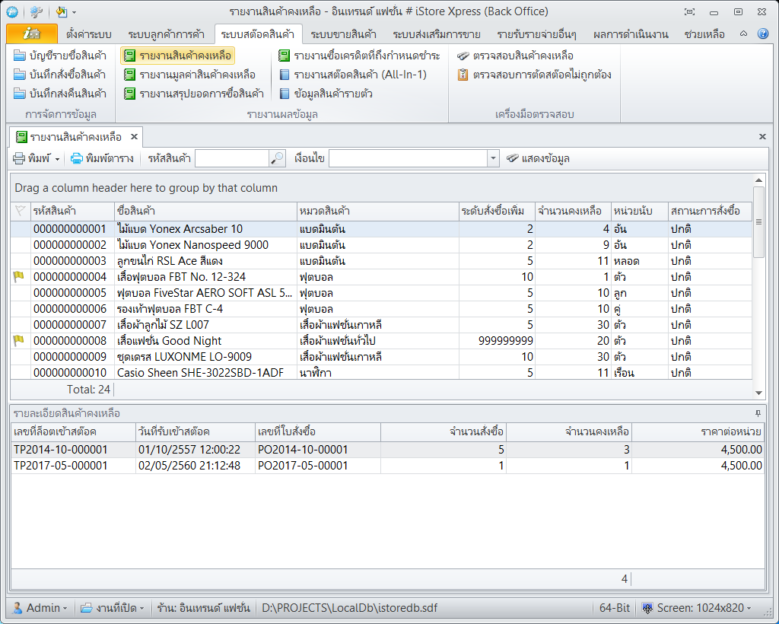779x624 pixels.
Task: Click the เงื่อนไข condition input field
Action: 409,158
